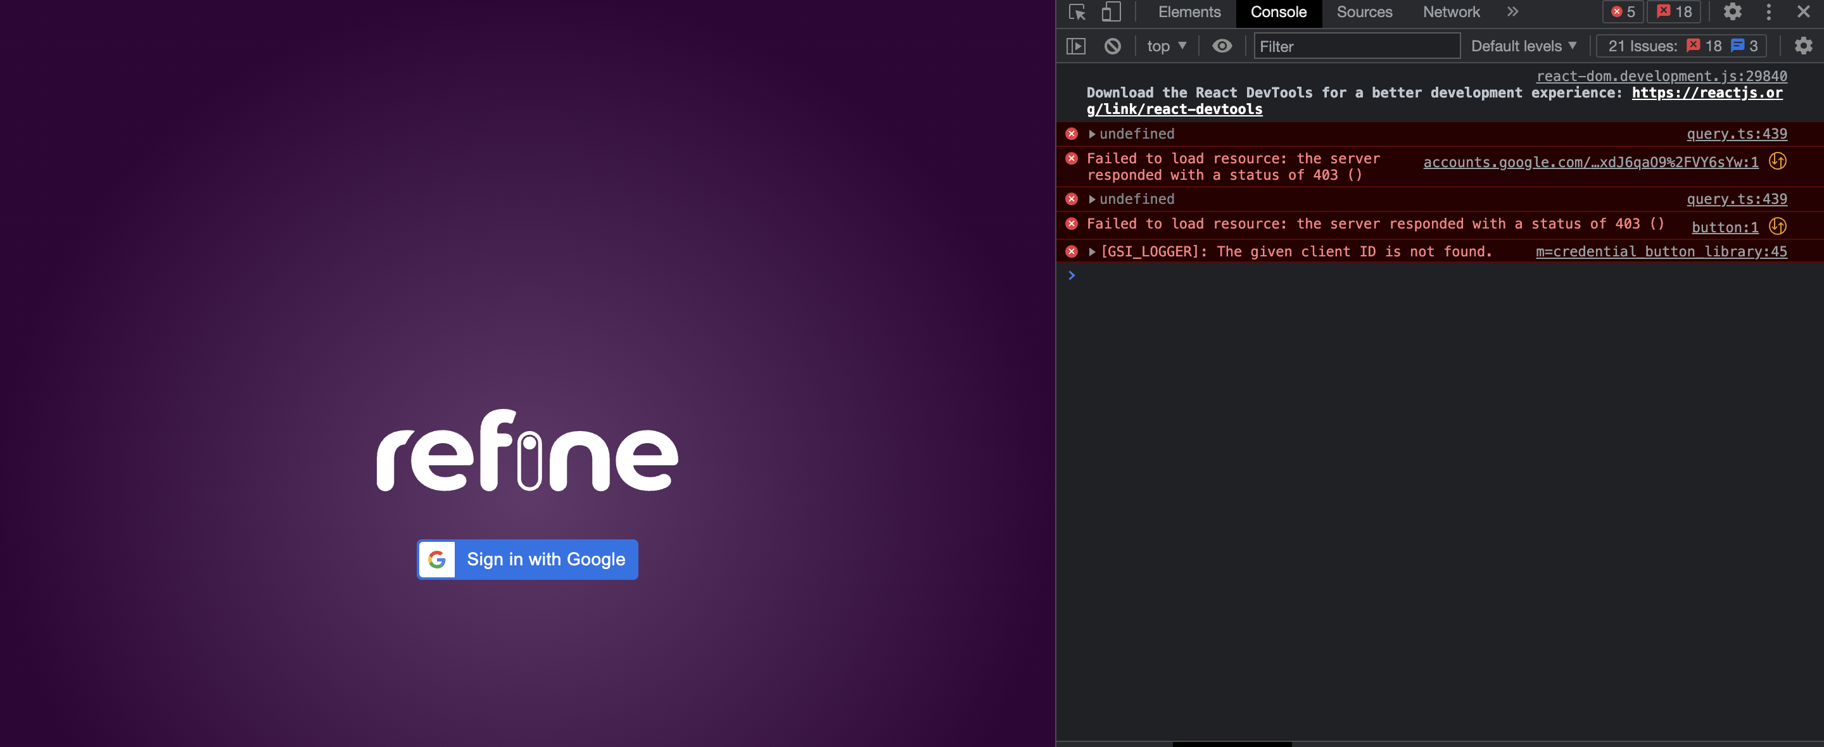Image resolution: width=1824 pixels, height=747 pixels.
Task: Click the issues flag badge showing 18
Action: (x=1674, y=12)
